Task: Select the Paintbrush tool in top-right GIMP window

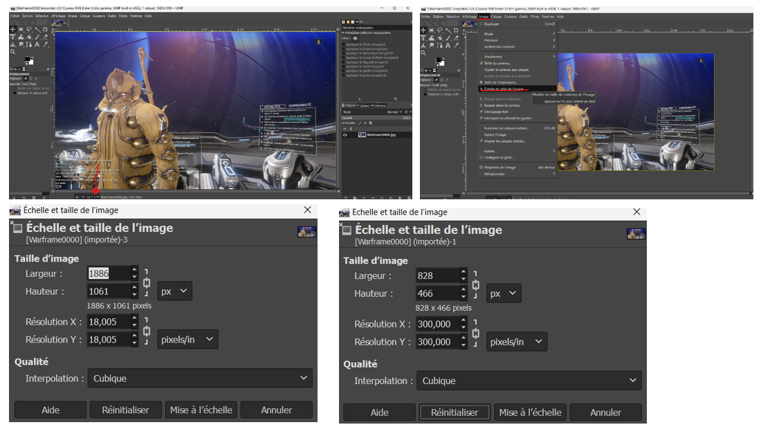Action: coord(448,38)
